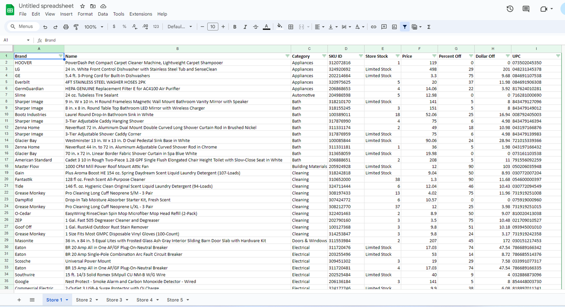Screen dimensions: 565x307
Task: Open the Category column filter
Action: (323, 56)
